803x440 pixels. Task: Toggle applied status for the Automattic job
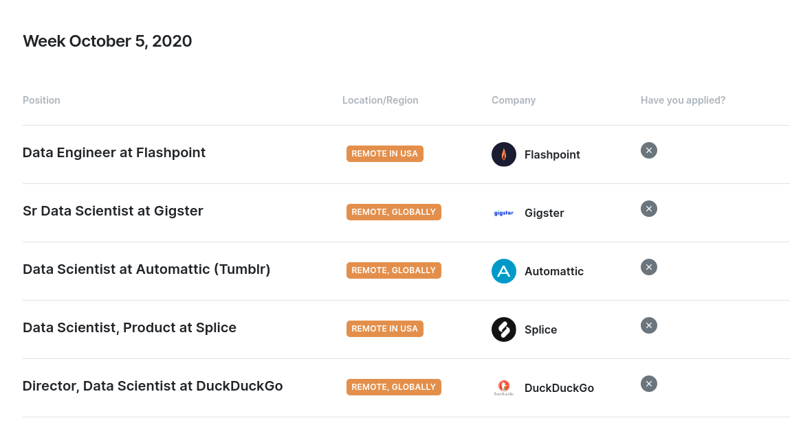coord(648,267)
